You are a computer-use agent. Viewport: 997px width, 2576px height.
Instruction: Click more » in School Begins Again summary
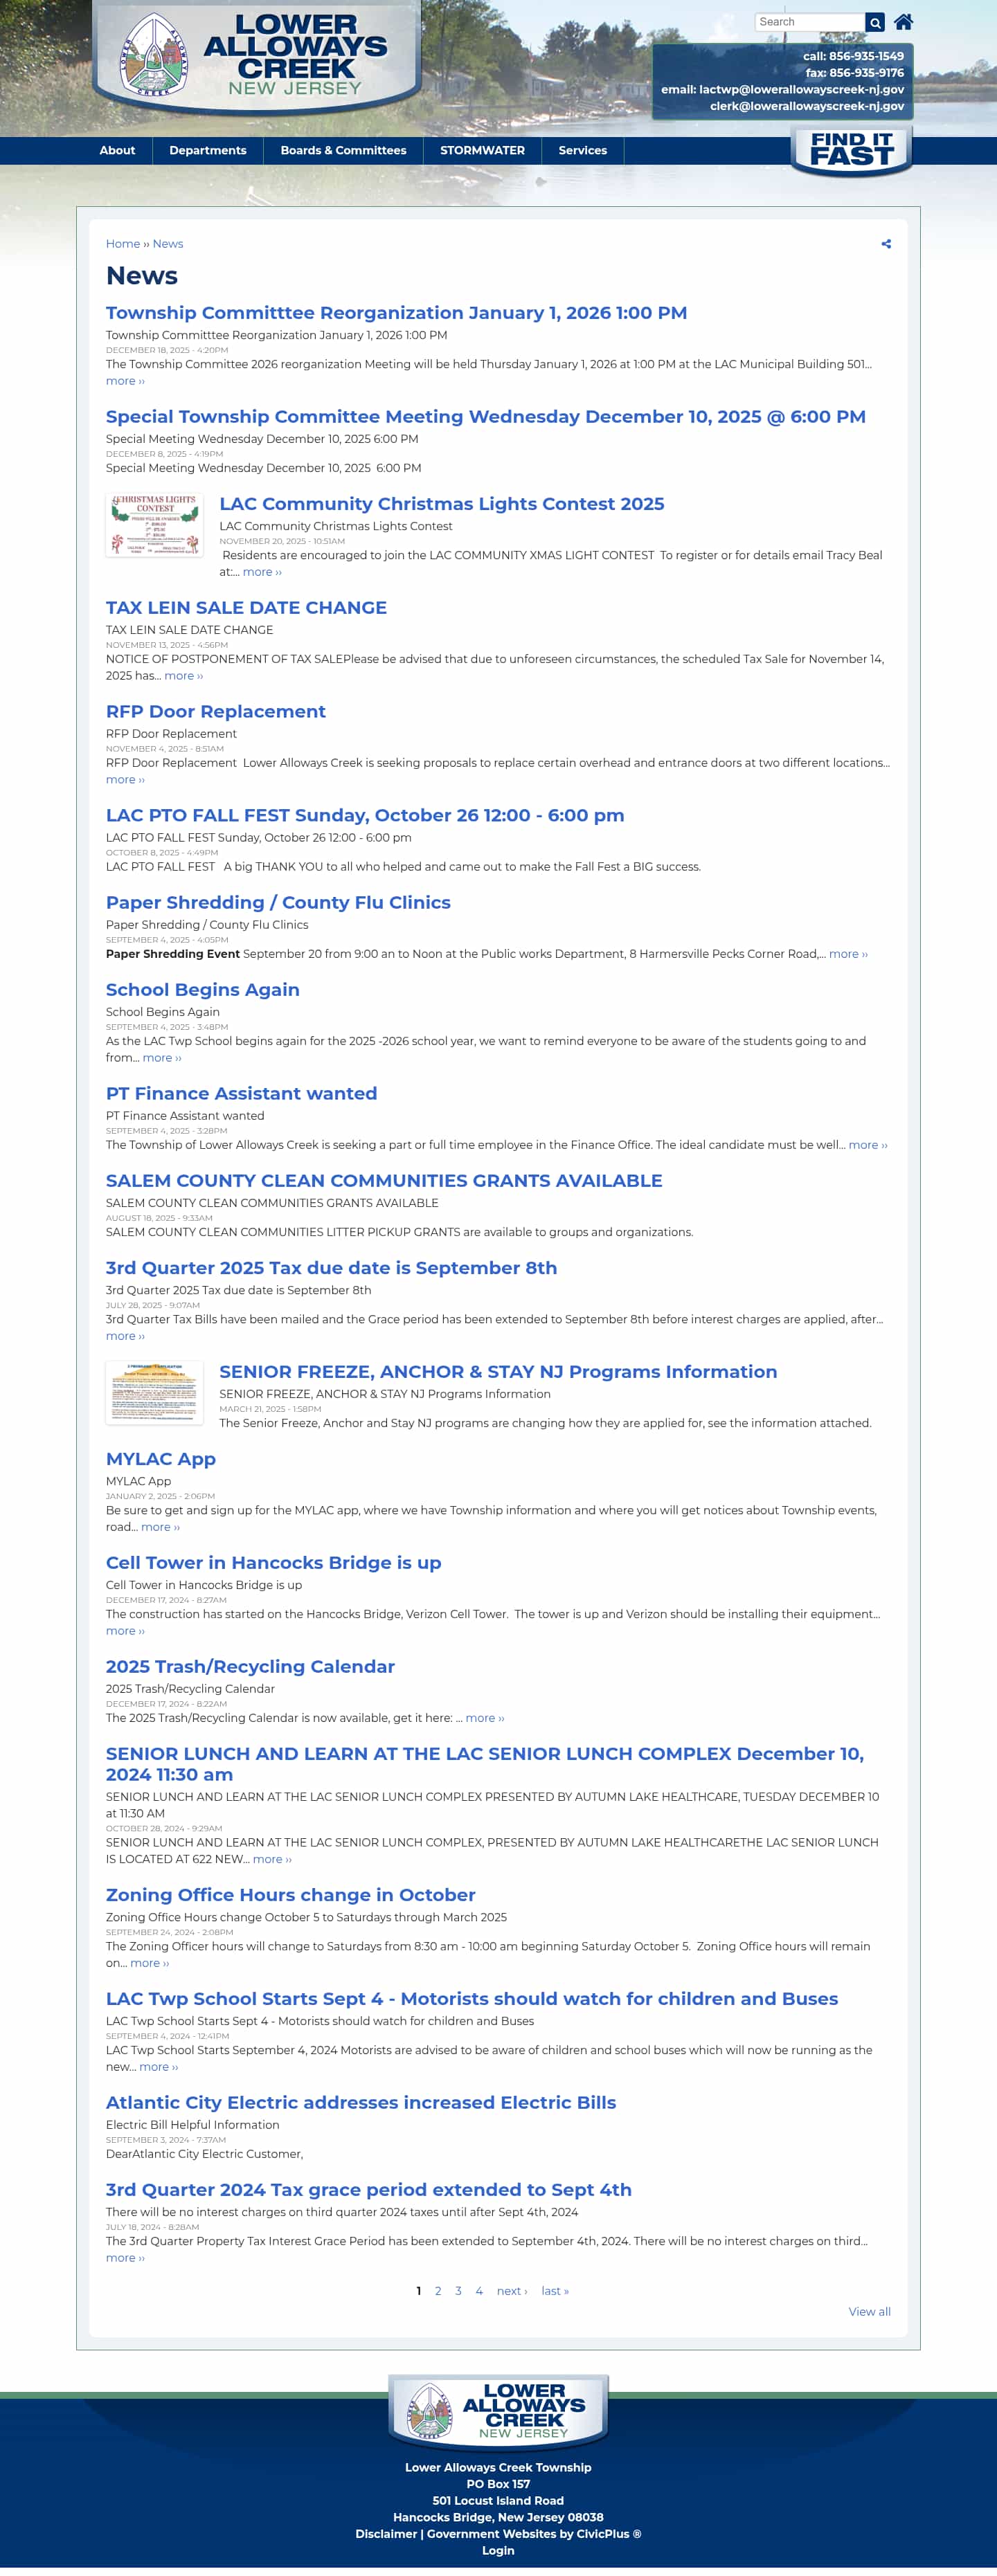(x=162, y=1058)
